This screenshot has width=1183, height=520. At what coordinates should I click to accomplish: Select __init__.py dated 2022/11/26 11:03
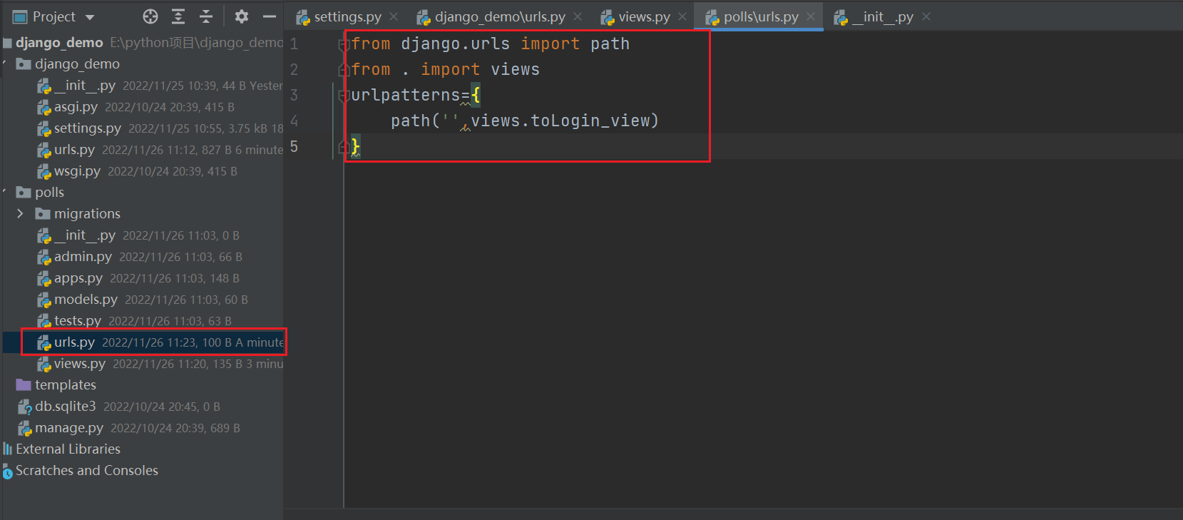(85, 235)
